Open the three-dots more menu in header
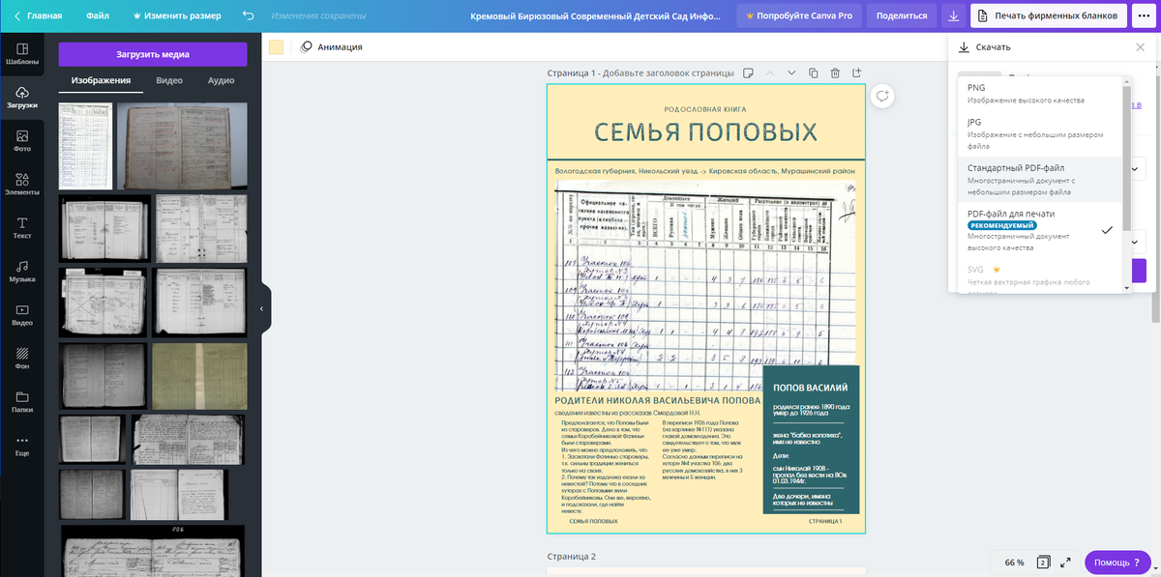 (x=1144, y=15)
